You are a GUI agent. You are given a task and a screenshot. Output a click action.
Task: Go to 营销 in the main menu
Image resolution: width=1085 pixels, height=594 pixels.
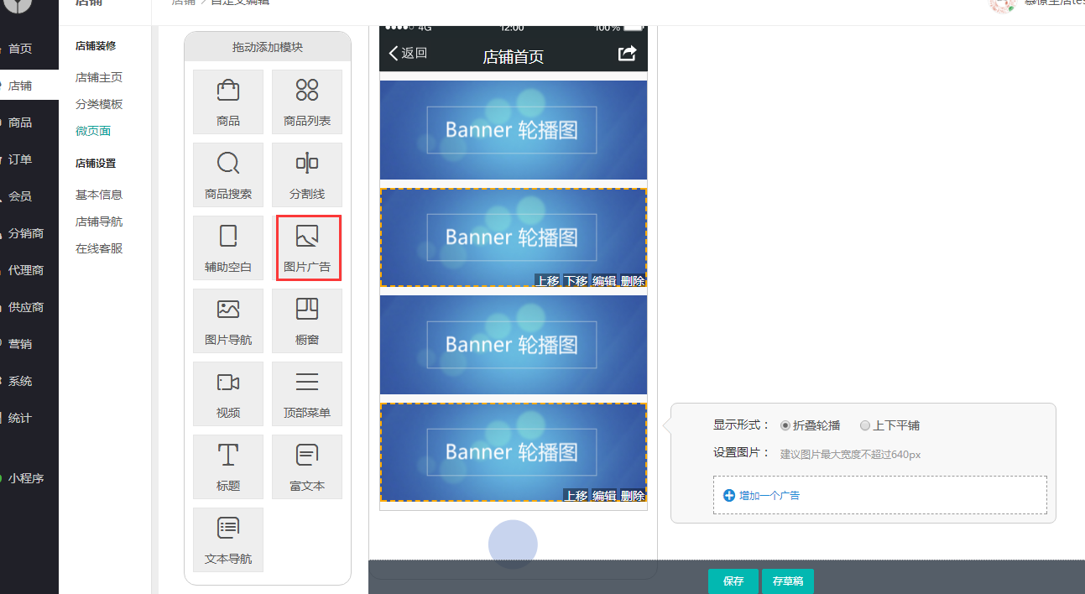(20, 344)
